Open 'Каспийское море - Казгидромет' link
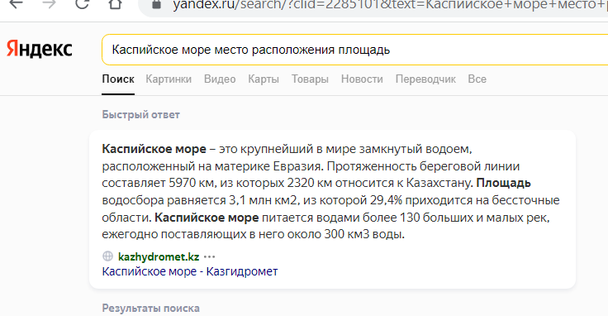The height and width of the screenshot is (316, 608). coord(190,271)
